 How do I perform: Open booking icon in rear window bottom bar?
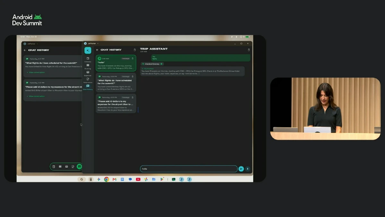point(60,167)
